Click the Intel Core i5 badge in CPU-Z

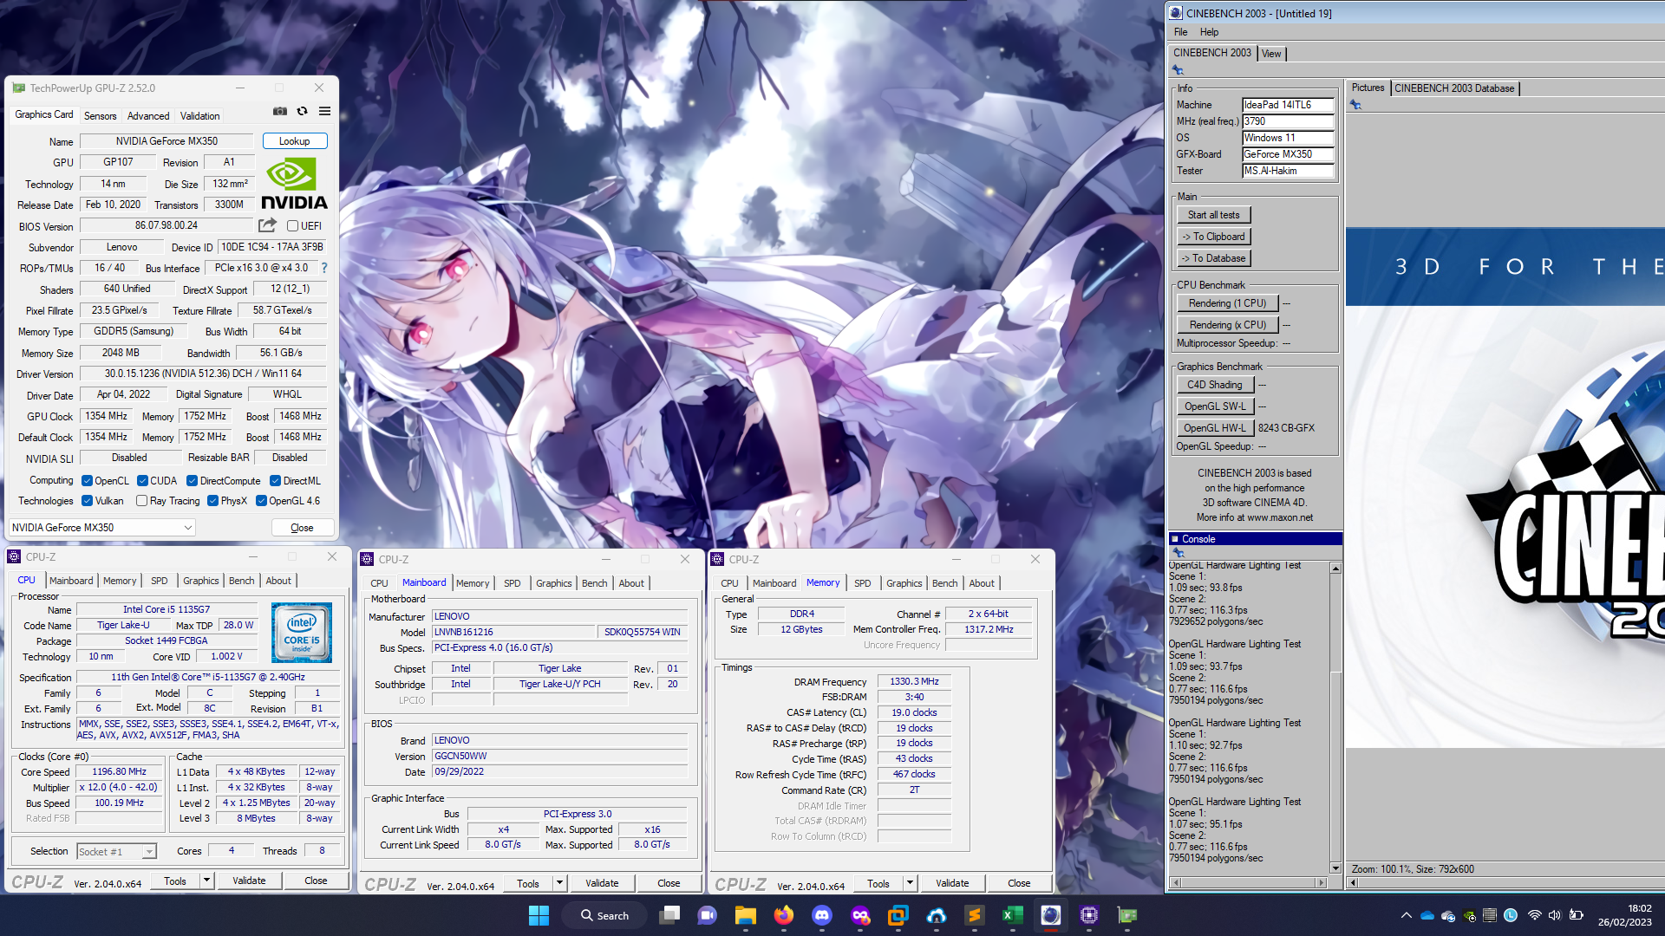click(x=302, y=633)
